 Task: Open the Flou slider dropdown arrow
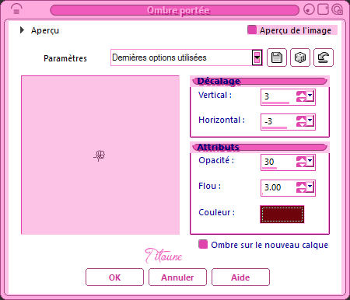tap(310, 187)
